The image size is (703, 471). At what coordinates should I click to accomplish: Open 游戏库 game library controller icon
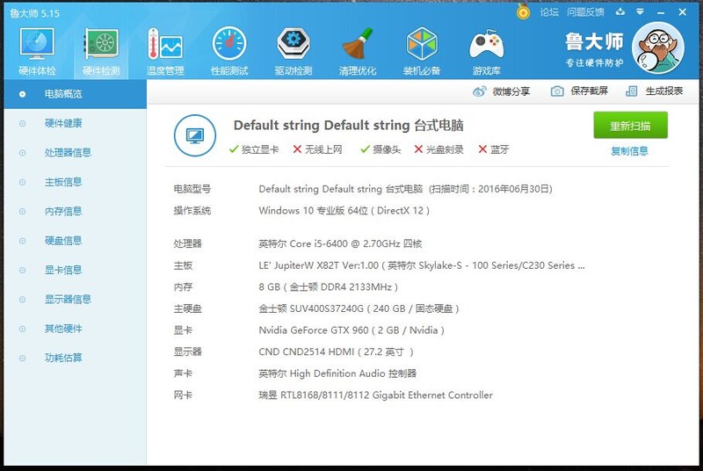pyautogui.click(x=486, y=51)
